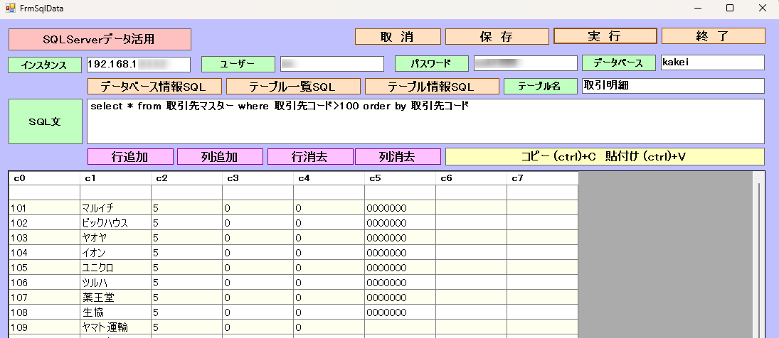Add a row with 行追加
This screenshot has width=779, height=338.
click(130, 156)
